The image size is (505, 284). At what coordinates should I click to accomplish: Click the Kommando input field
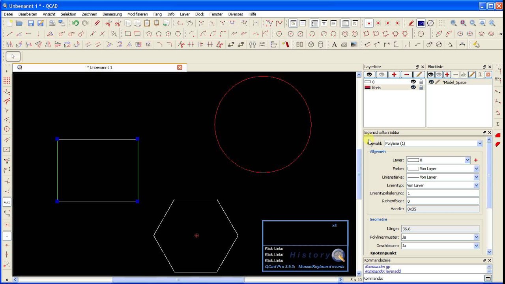click(434, 278)
